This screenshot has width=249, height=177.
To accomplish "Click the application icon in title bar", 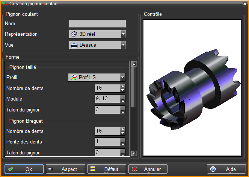I will pos(4,3).
